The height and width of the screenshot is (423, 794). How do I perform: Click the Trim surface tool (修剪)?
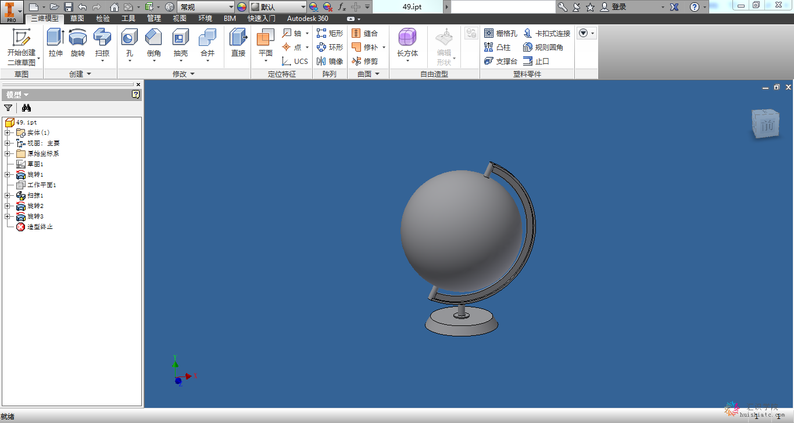(x=365, y=61)
